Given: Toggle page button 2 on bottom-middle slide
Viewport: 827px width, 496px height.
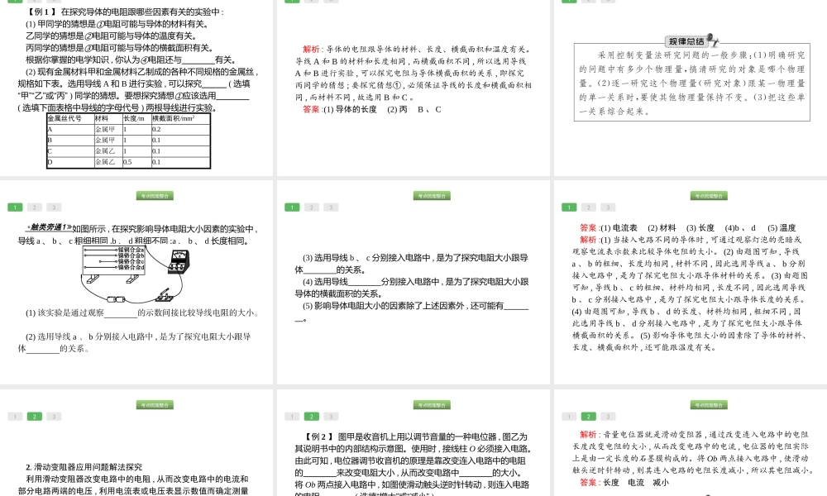Looking at the screenshot, I should 312,416.
